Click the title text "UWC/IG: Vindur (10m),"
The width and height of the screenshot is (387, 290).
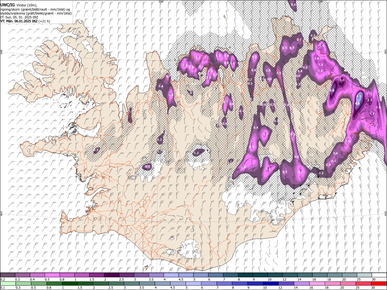coord(18,5)
